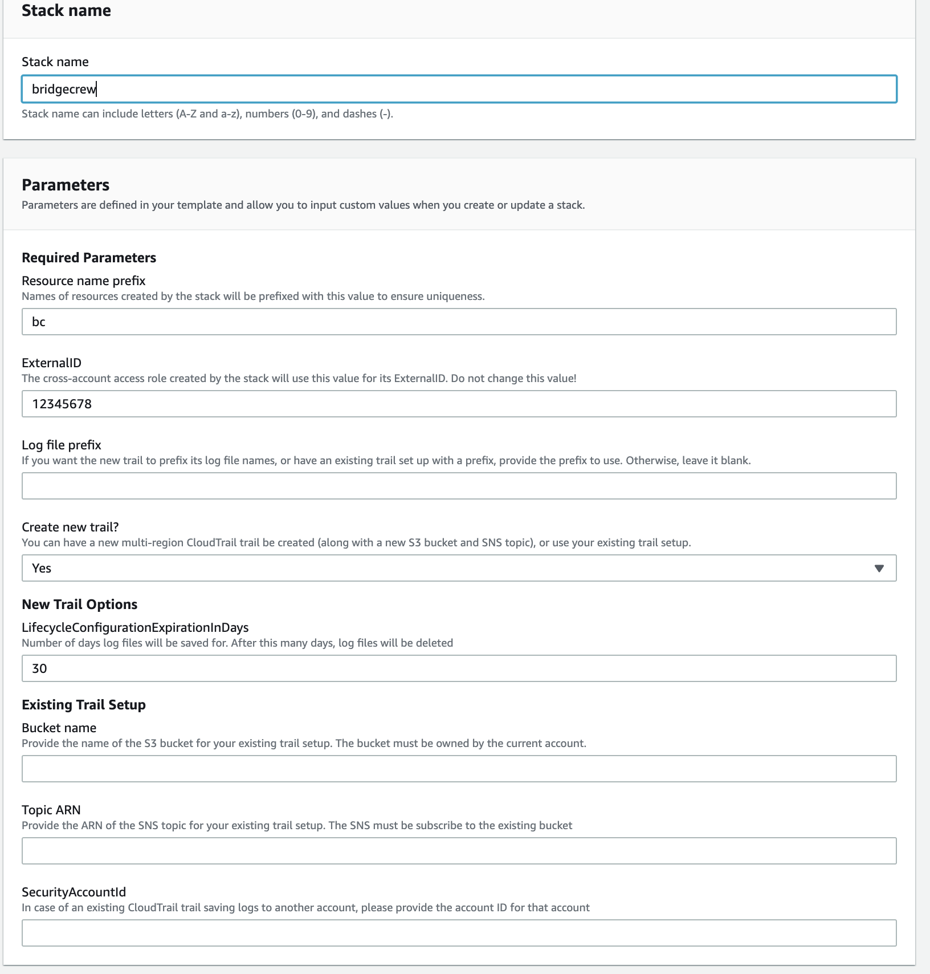Click the 'Resource name prefix' label
The image size is (930, 974).
[x=84, y=281]
